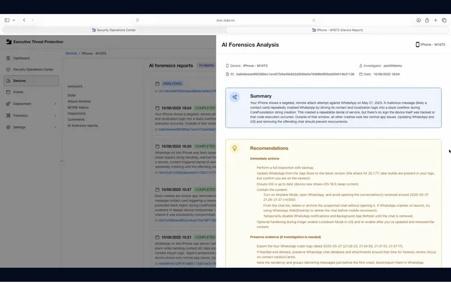Open MITRE Matrix in Navigate menu
Screen dimensions: 451x283
tap(78, 107)
